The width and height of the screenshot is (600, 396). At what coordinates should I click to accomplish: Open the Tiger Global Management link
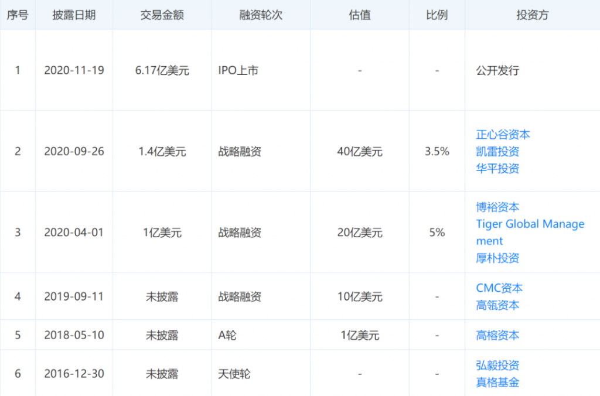[x=530, y=224]
